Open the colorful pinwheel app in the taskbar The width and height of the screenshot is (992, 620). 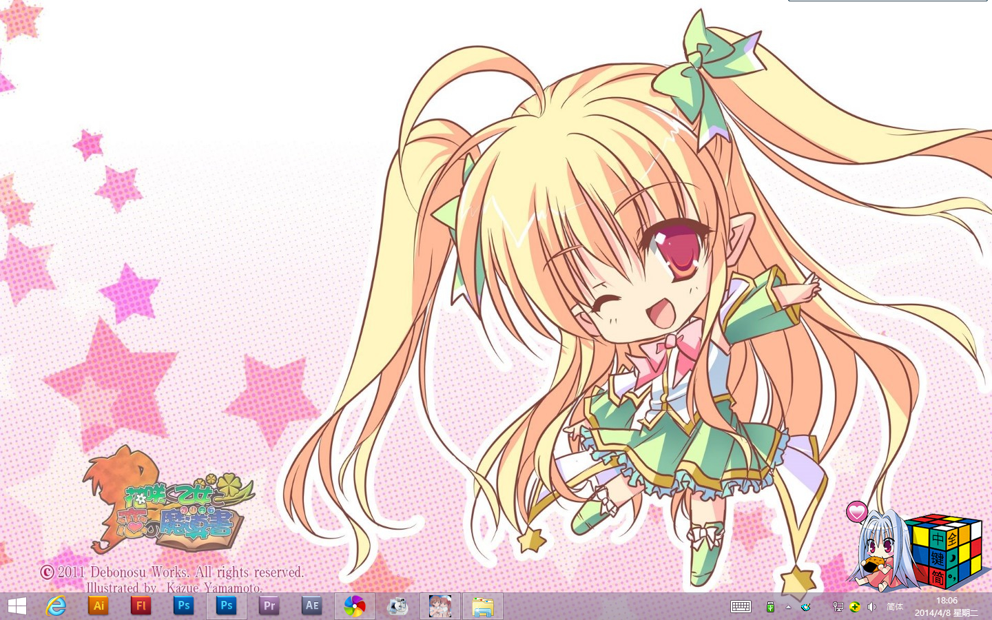[x=355, y=606]
